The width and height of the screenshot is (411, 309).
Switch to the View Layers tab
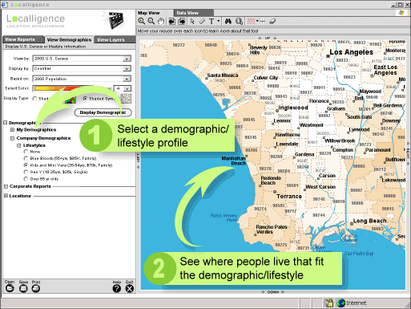tap(115, 39)
